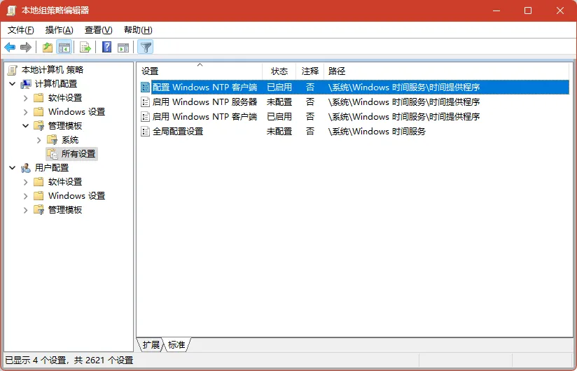Click the 所有设置 node icon

(x=53, y=154)
